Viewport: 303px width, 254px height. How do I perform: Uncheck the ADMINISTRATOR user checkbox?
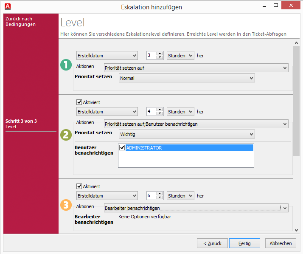pyautogui.click(x=122, y=148)
